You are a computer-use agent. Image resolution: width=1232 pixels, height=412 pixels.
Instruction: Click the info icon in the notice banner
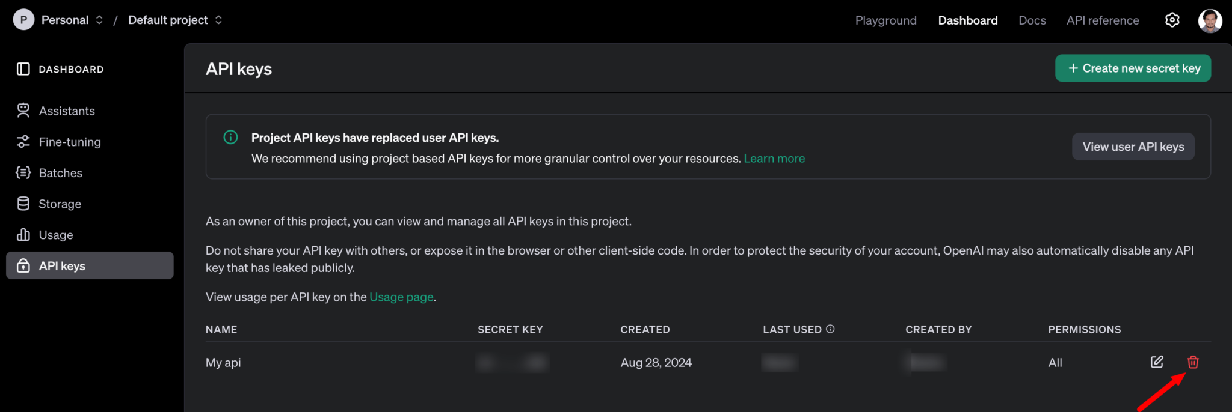[x=230, y=137]
